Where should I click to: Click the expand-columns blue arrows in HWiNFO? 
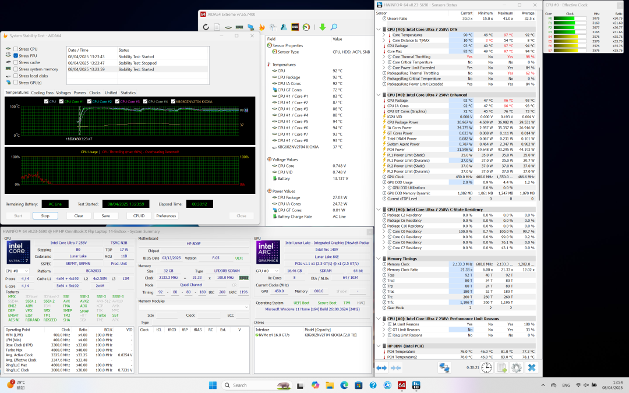[x=381, y=368]
